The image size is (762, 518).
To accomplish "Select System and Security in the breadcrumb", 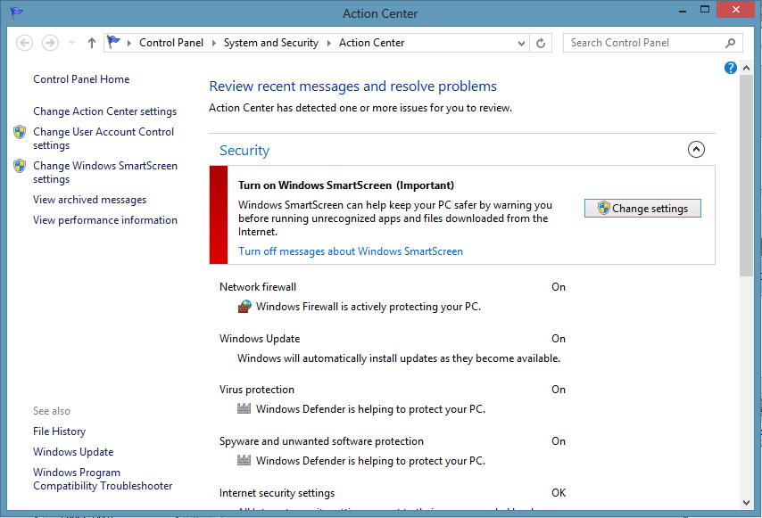I will [x=271, y=42].
